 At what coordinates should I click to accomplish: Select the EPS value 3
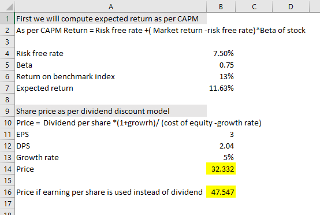221,134
